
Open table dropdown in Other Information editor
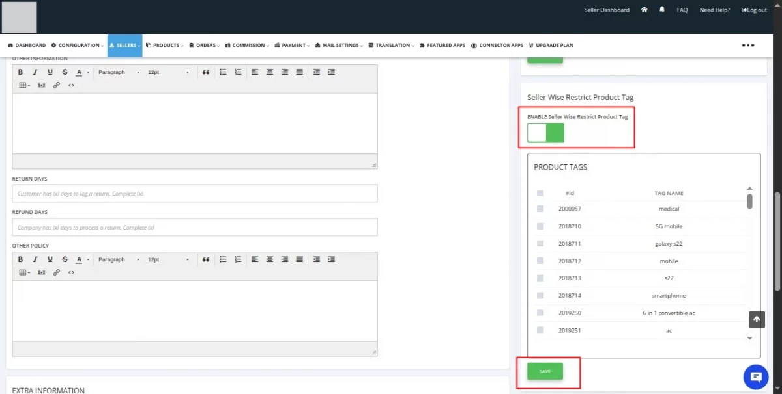(x=24, y=85)
